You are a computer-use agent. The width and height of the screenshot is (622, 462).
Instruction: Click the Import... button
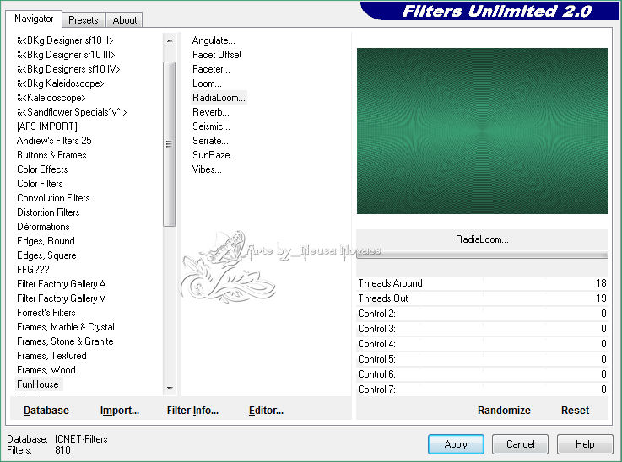click(119, 410)
